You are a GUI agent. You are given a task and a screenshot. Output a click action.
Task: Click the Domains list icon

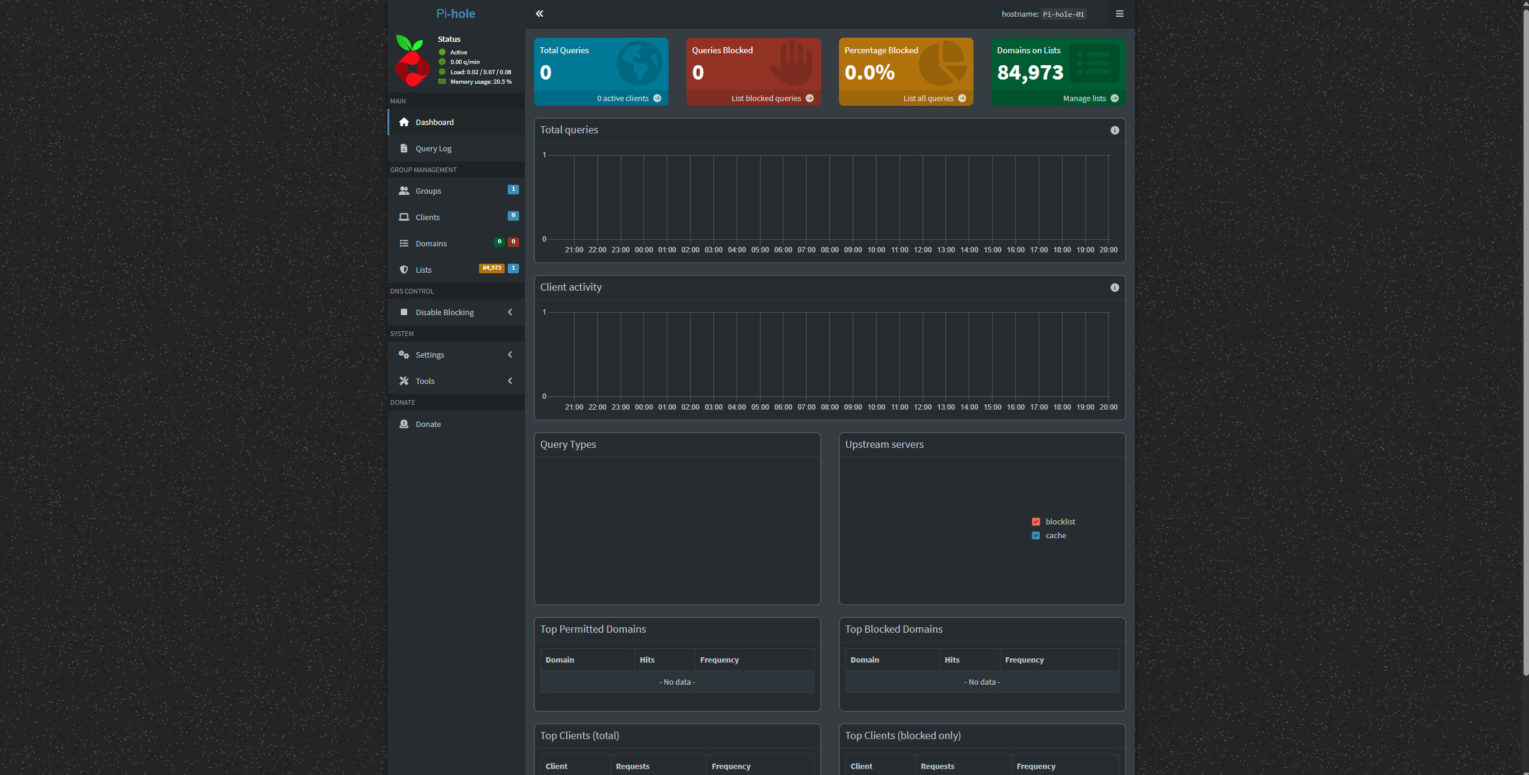point(404,243)
